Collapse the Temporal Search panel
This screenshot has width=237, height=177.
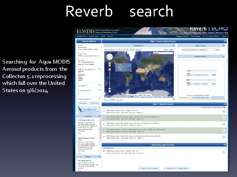[224, 57]
